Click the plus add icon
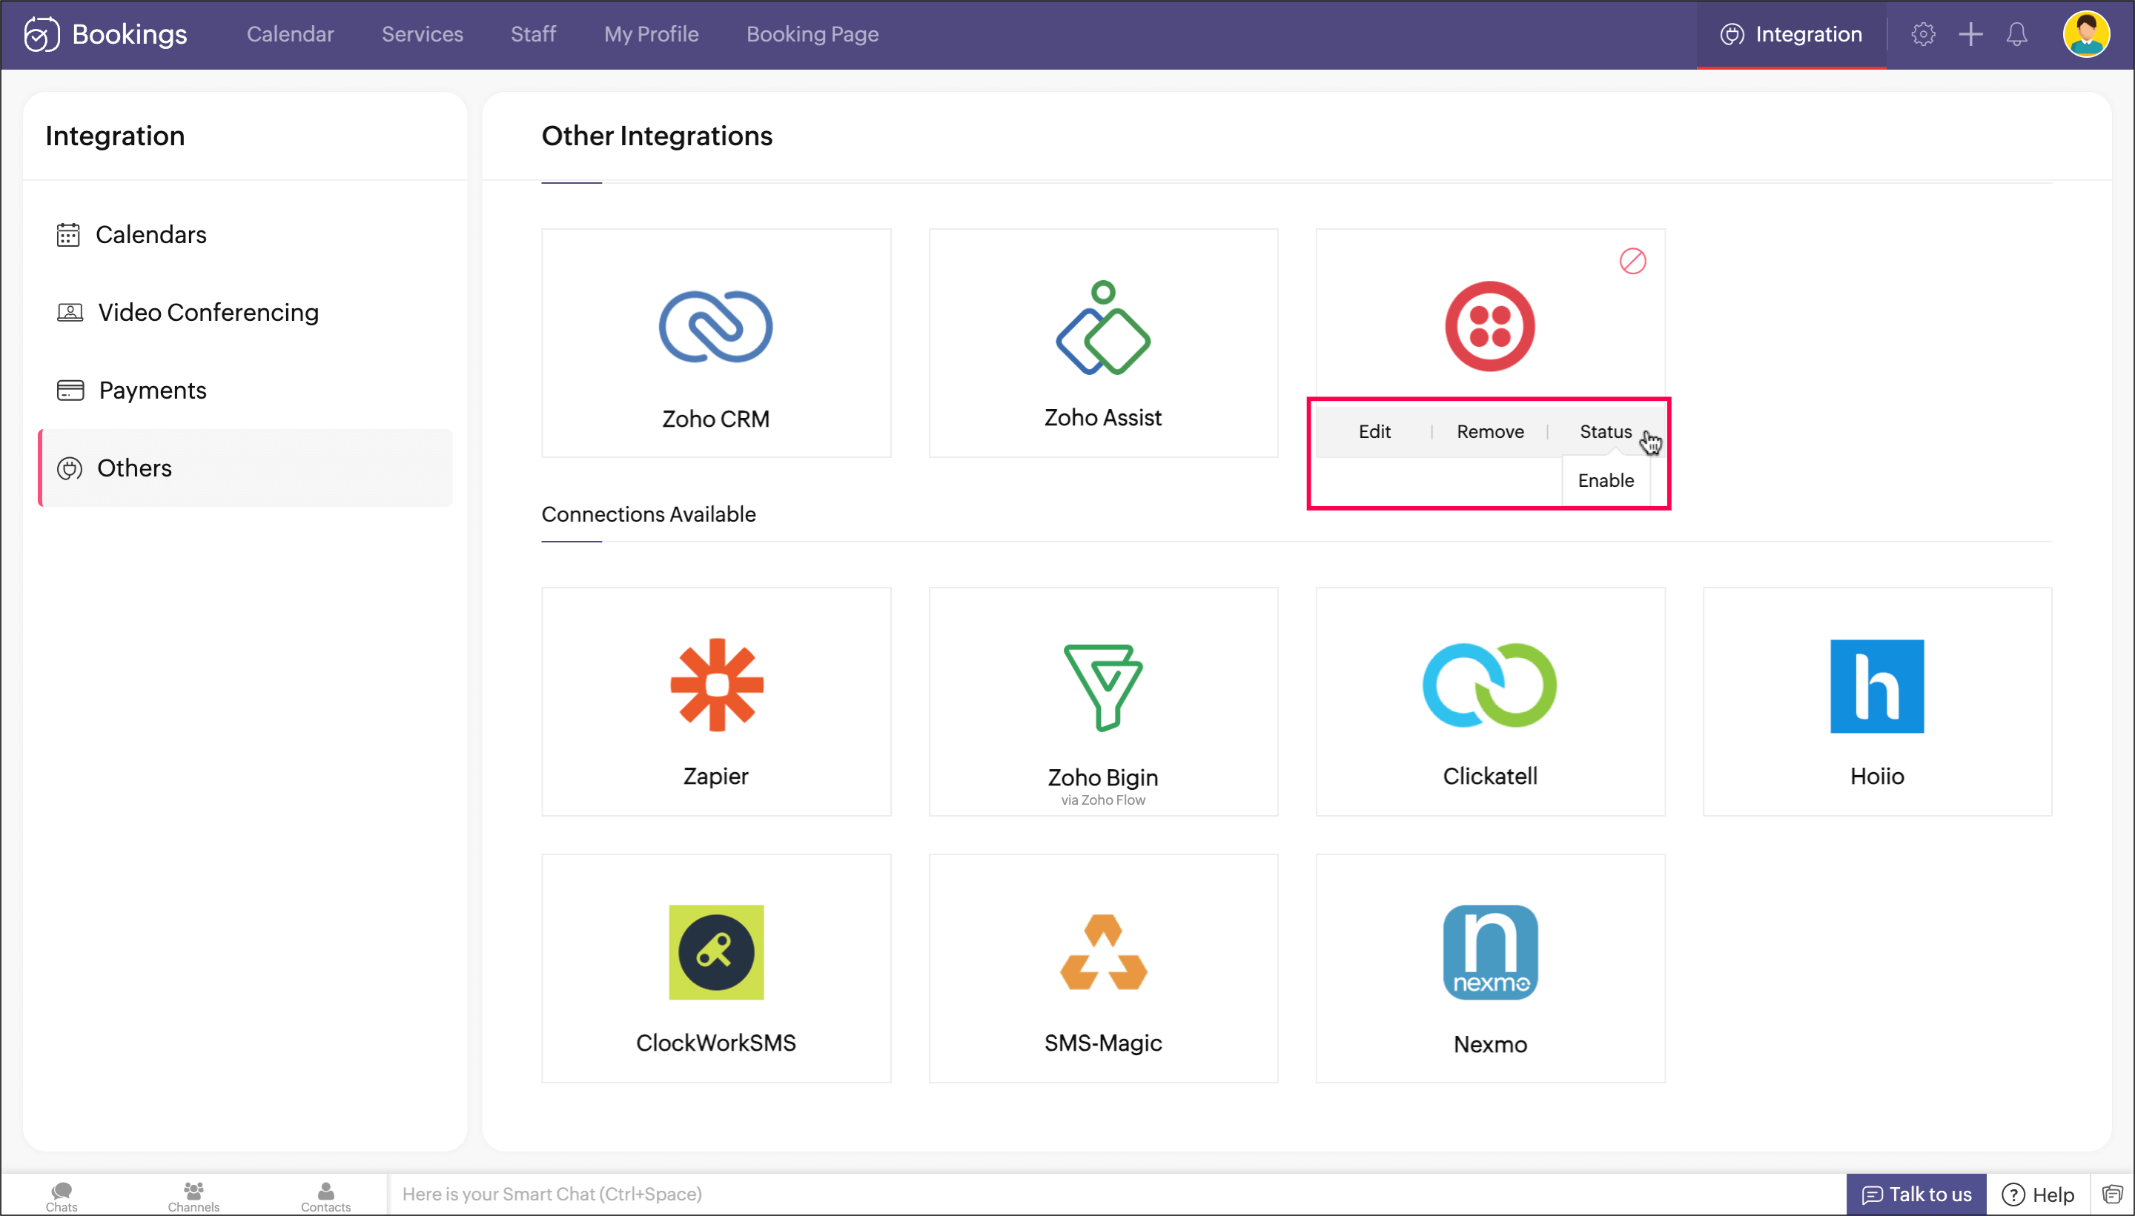This screenshot has width=2135, height=1216. pyautogui.click(x=1970, y=34)
